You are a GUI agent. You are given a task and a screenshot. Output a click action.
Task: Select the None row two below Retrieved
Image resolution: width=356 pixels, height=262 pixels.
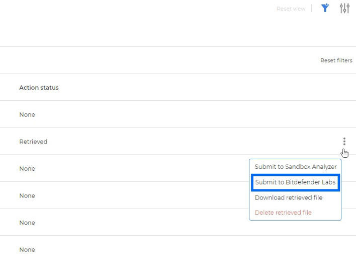point(27,196)
